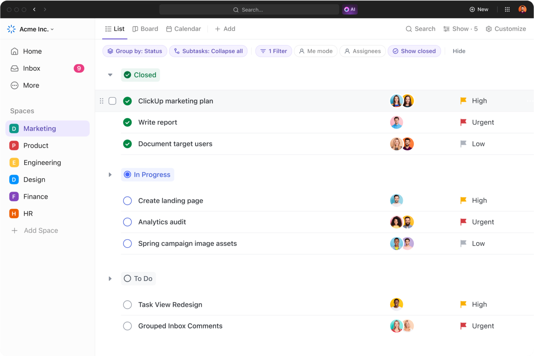Switch to the Board view tab
This screenshot has width=534, height=356.
pyautogui.click(x=145, y=29)
